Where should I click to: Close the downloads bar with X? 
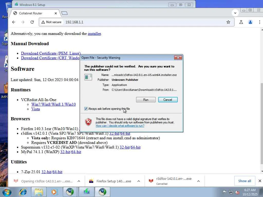coord(260,181)
